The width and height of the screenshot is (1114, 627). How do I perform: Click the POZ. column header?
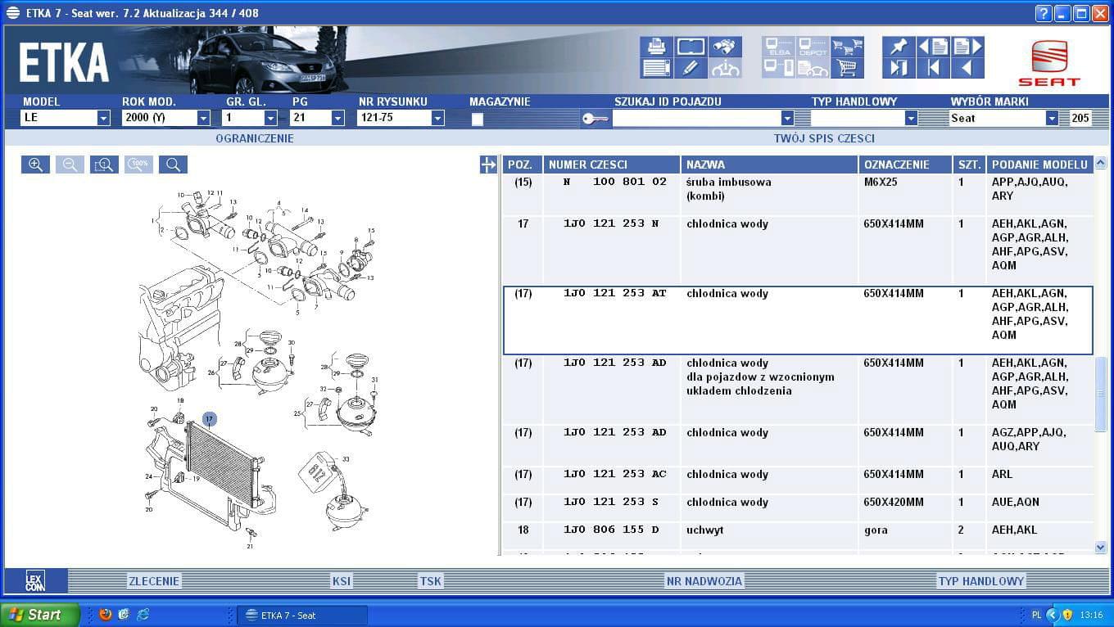(x=522, y=165)
